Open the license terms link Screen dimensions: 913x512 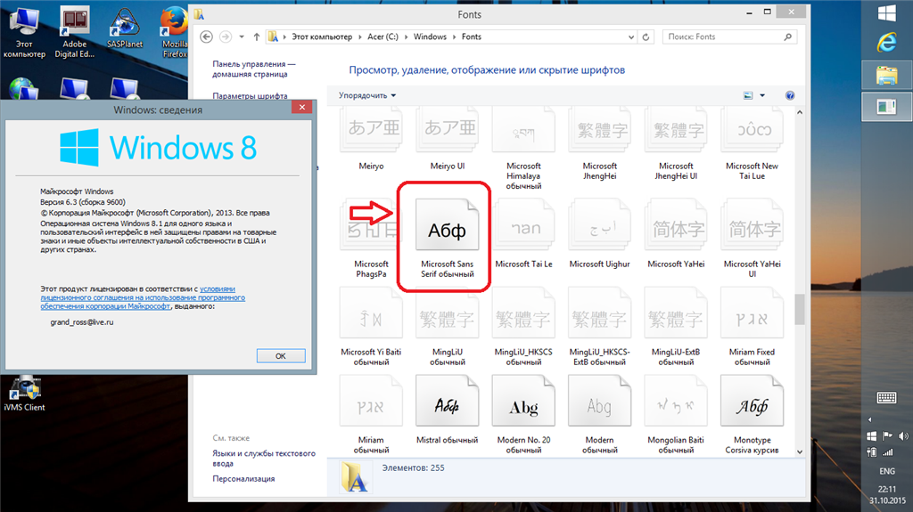pyautogui.click(x=143, y=297)
